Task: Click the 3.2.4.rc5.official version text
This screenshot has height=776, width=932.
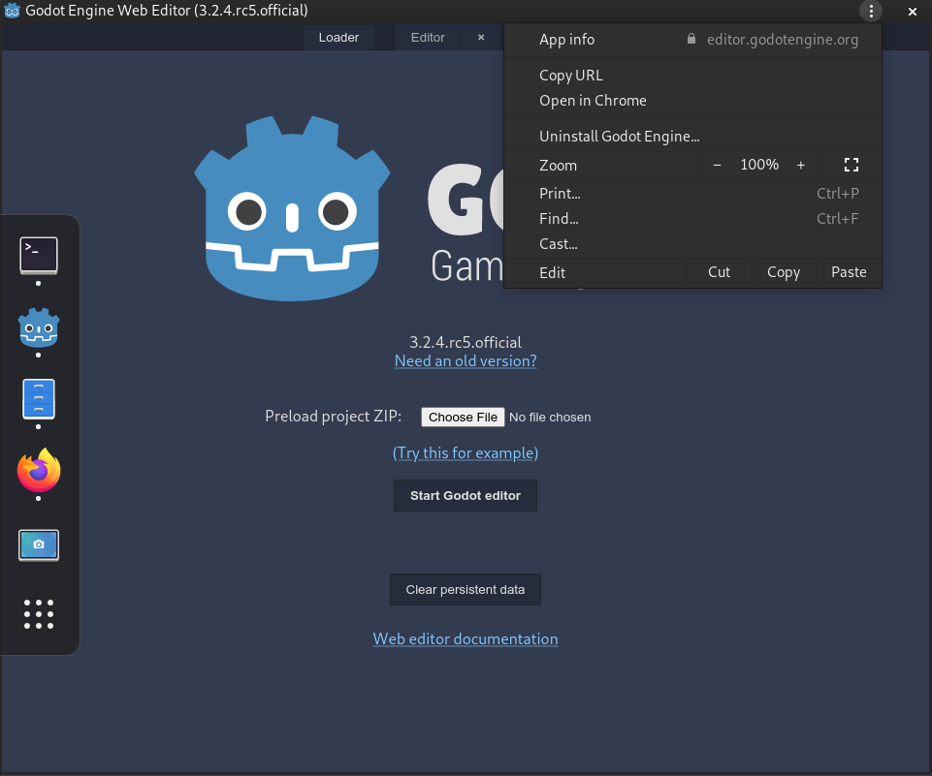Action: 466,342
